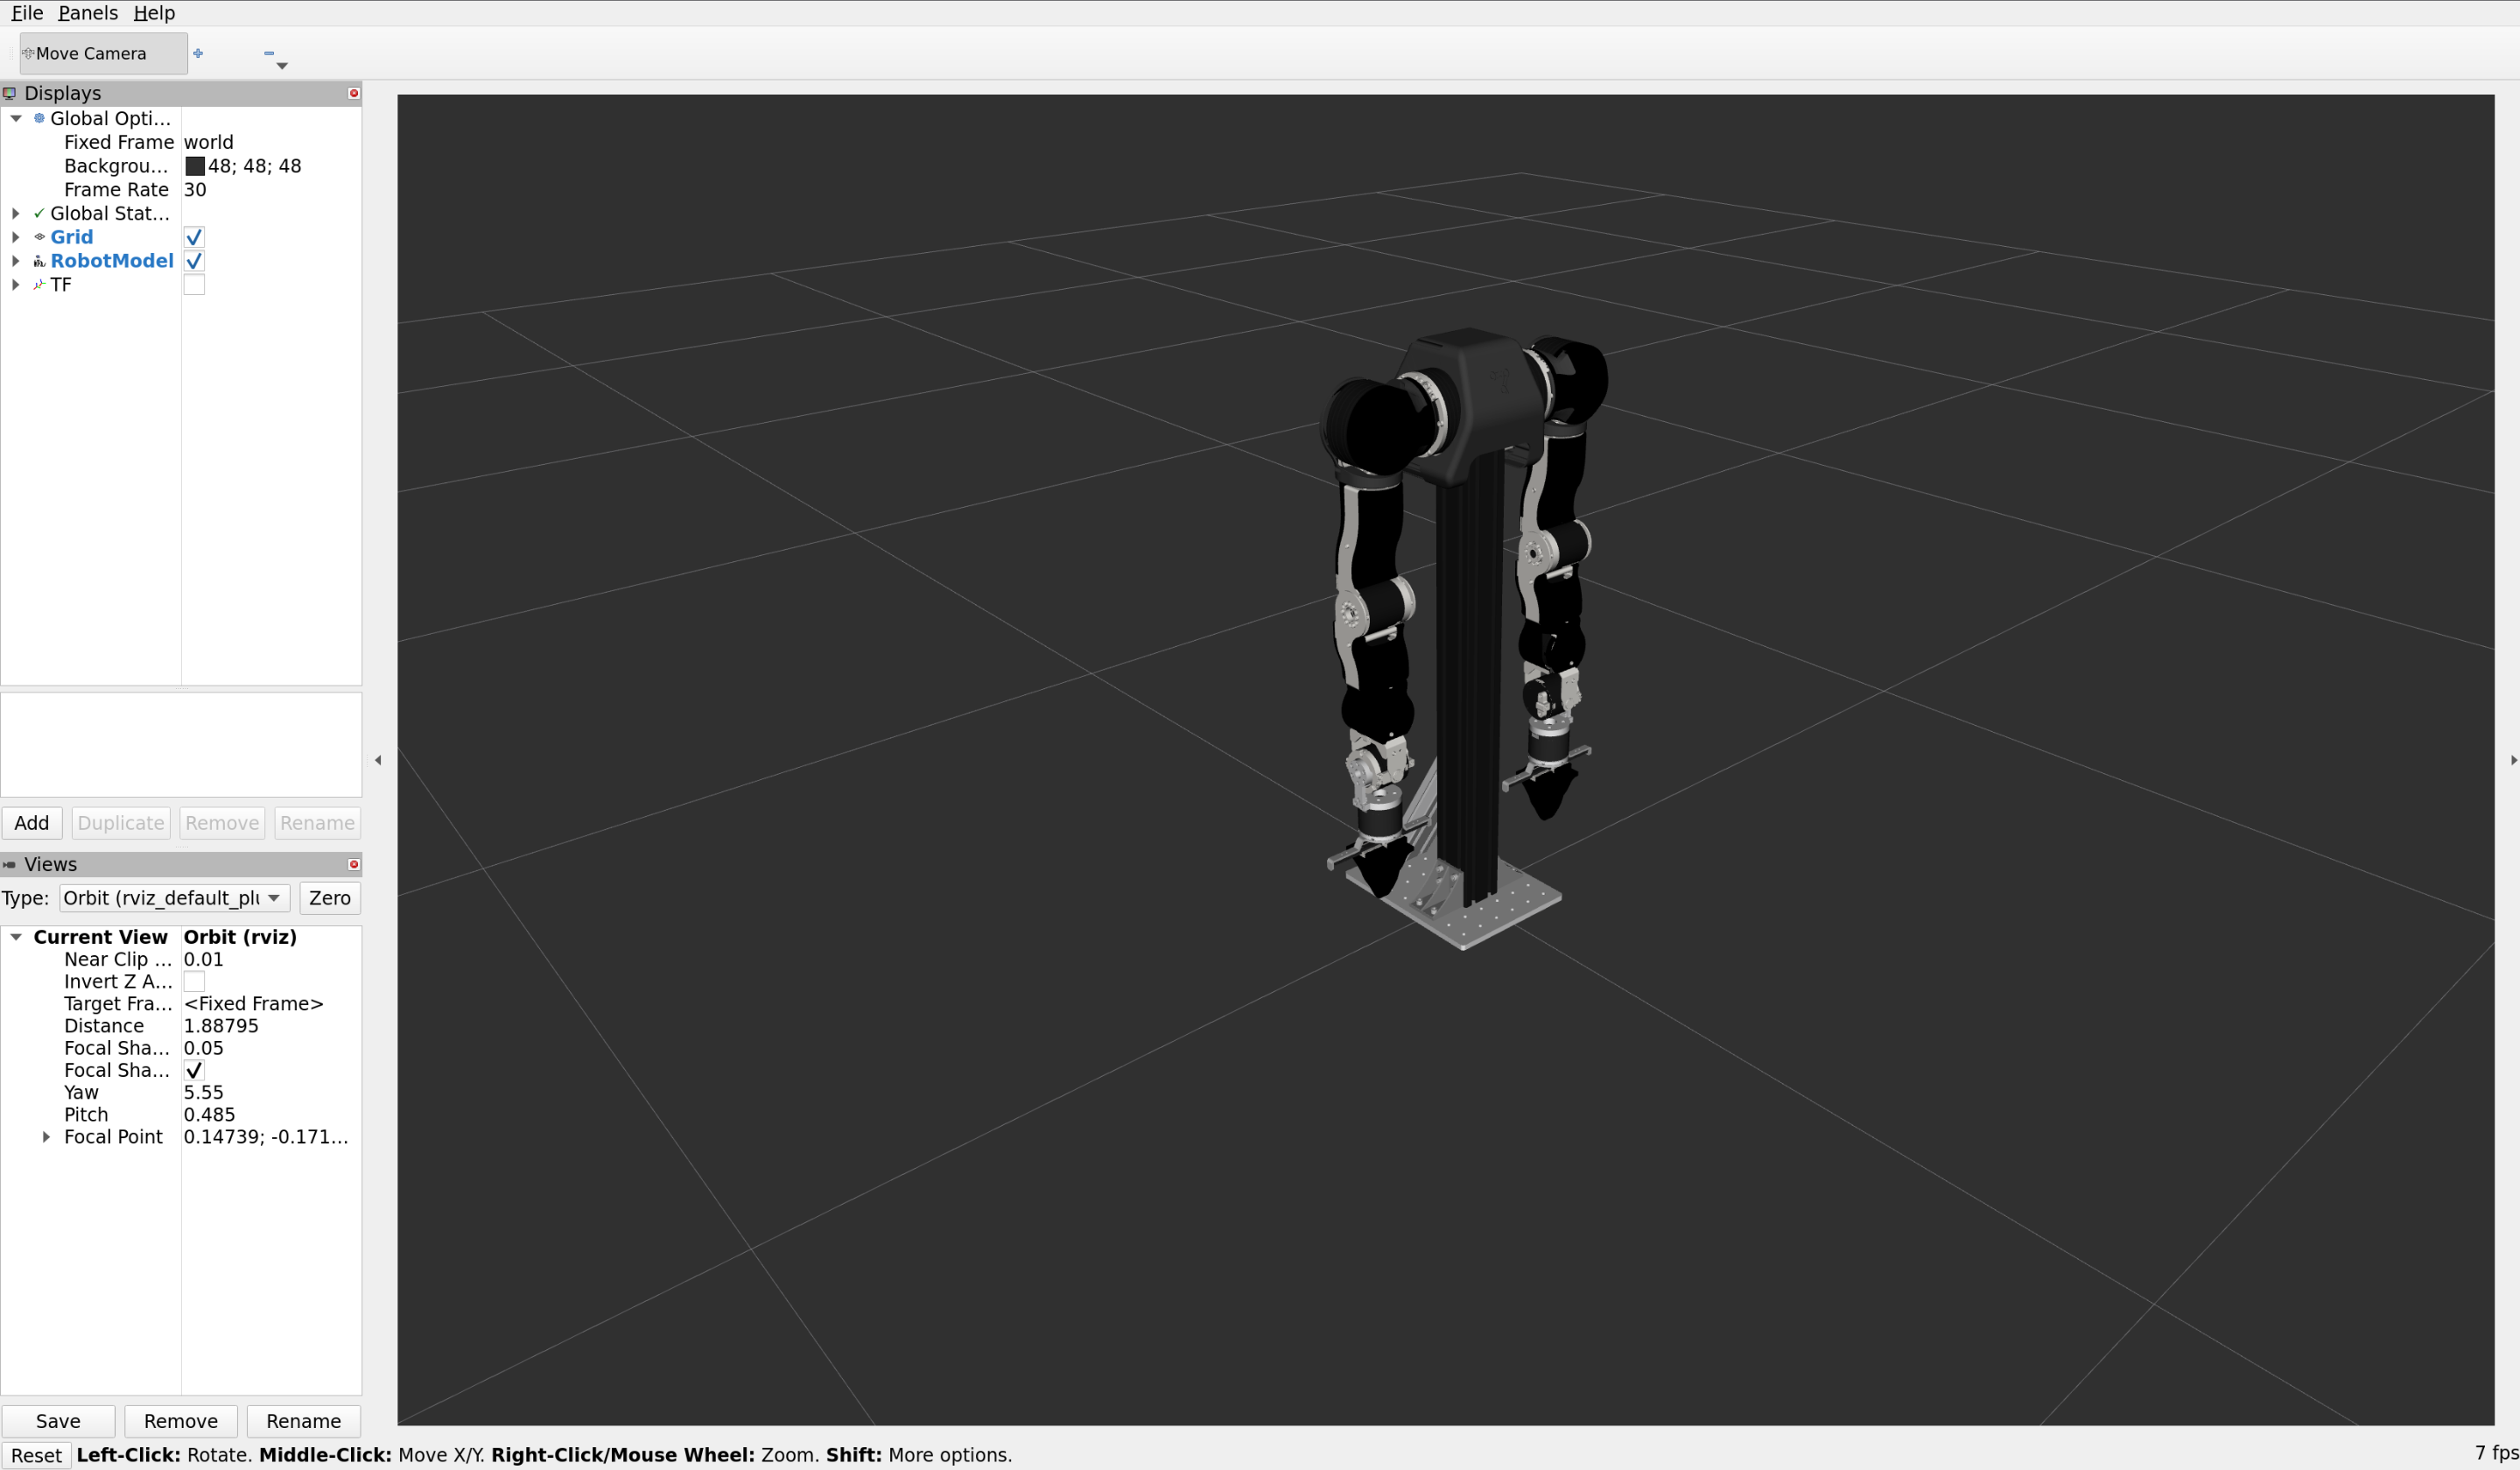
Task: Expand the Focal Point property
Action: [x=46, y=1137]
